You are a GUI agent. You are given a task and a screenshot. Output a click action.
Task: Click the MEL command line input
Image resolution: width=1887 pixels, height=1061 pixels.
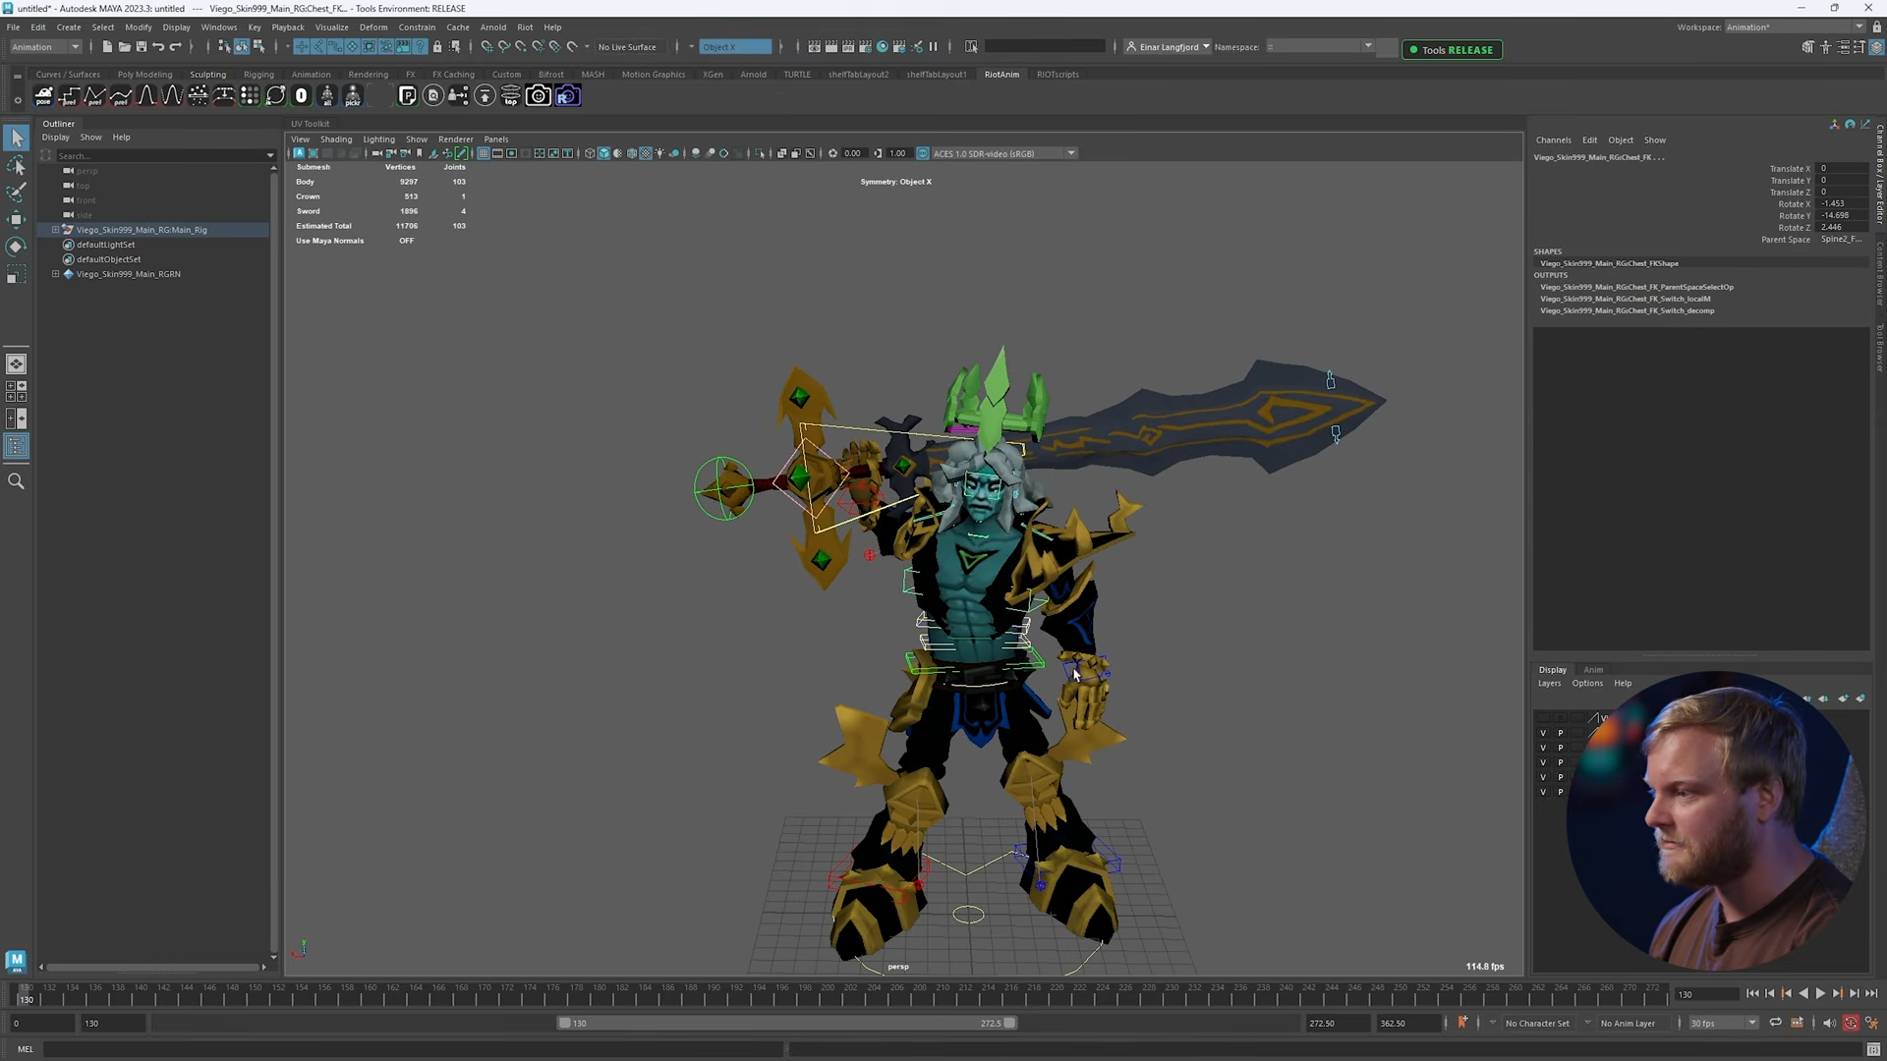coord(414,1049)
